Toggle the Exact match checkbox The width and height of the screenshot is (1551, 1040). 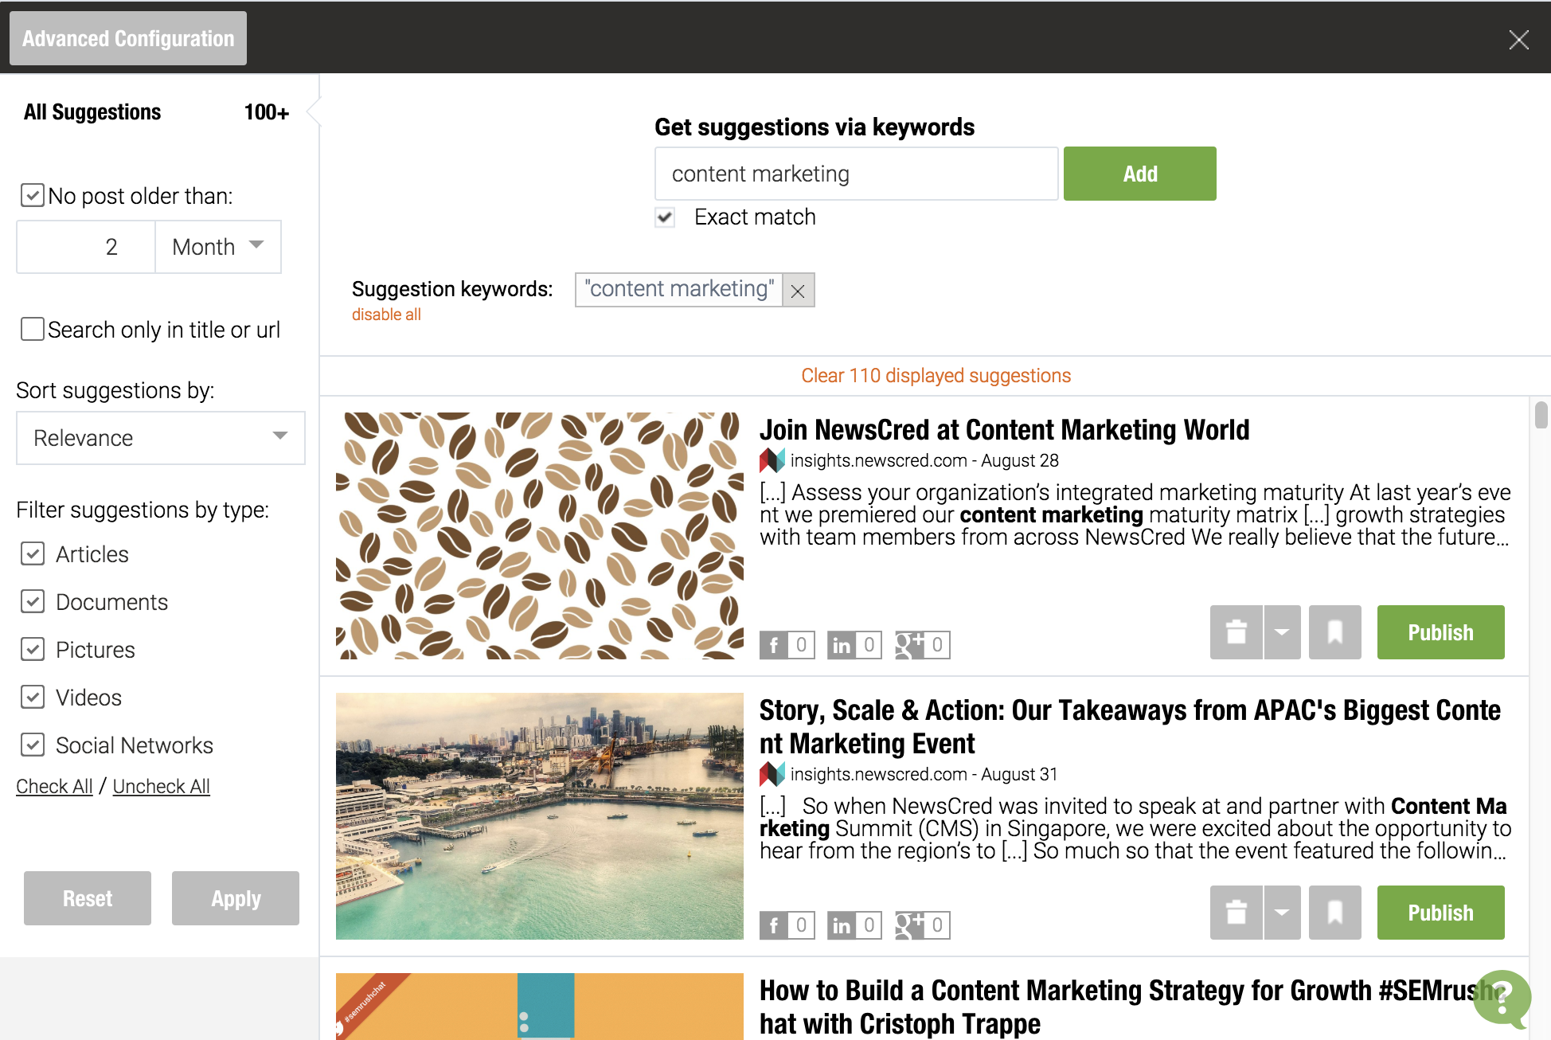click(665, 217)
